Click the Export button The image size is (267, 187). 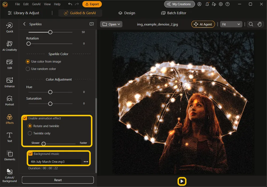(x=92, y=4)
